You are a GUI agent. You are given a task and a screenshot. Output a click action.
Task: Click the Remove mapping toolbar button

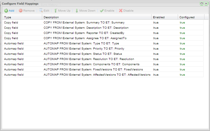click(27, 11)
